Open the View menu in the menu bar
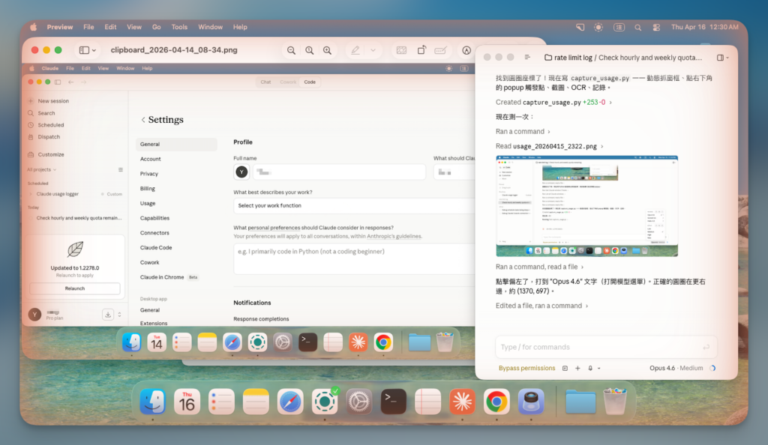 pyautogui.click(x=134, y=27)
